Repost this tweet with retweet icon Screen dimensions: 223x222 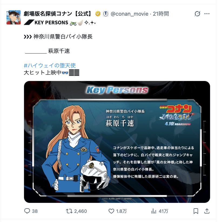coord(69,211)
